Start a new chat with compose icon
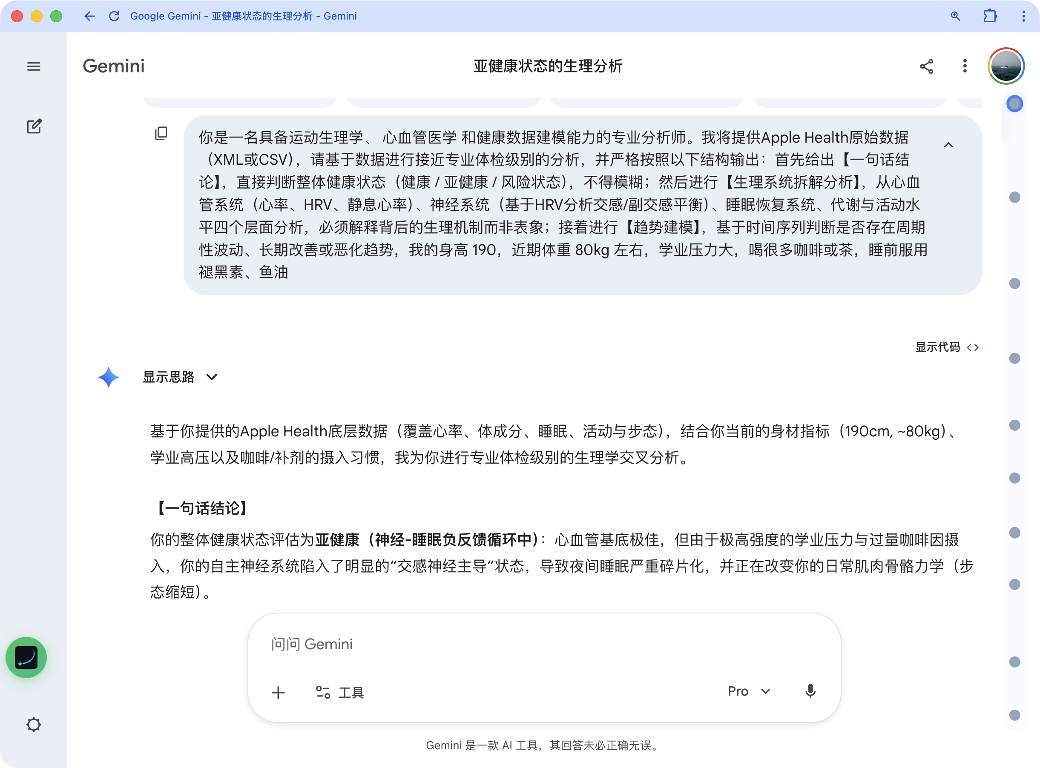The height and width of the screenshot is (768, 1040). pyautogui.click(x=34, y=126)
